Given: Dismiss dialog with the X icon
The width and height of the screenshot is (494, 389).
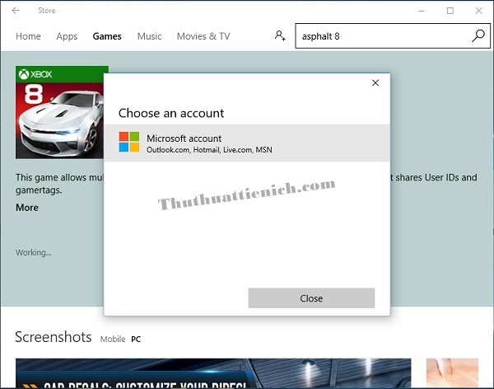Looking at the screenshot, I should [375, 83].
